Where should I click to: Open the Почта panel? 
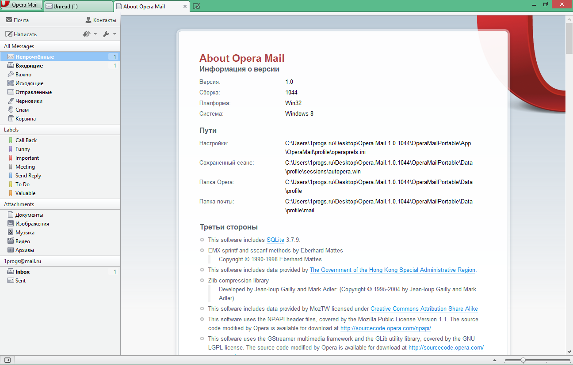17,20
